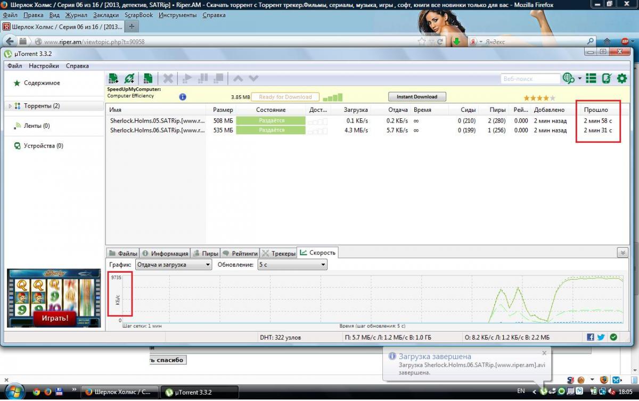The image size is (639, 401).
Task: Click the Facebook icon in status bar
Action: pyautogui.click(x=591, y=337)
